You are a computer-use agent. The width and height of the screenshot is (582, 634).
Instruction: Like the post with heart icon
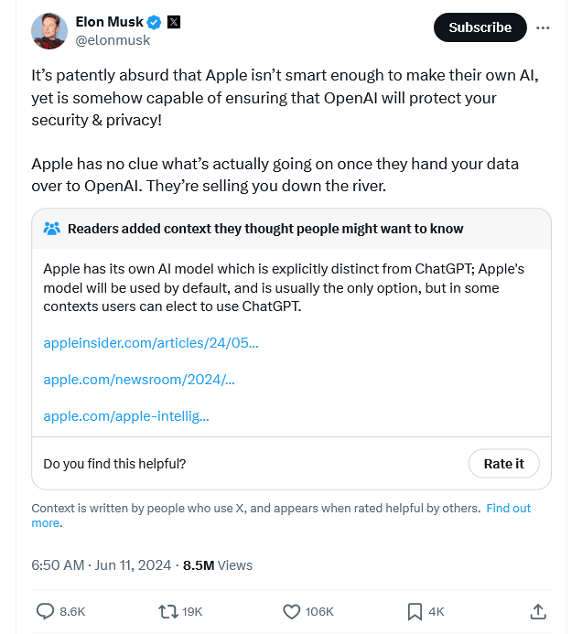point(292,611)
